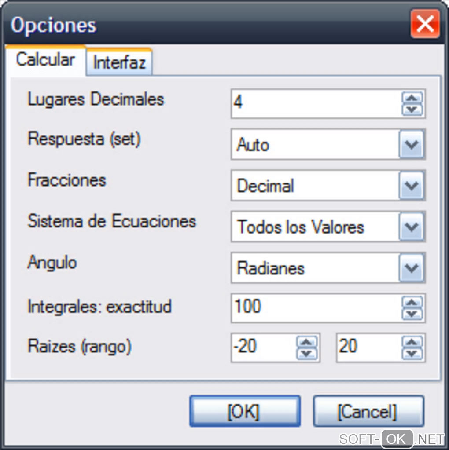The height and width of the screenshot is (450, 449).
Task: Decrease Raizes maximum range value
Action: point(412,353)
